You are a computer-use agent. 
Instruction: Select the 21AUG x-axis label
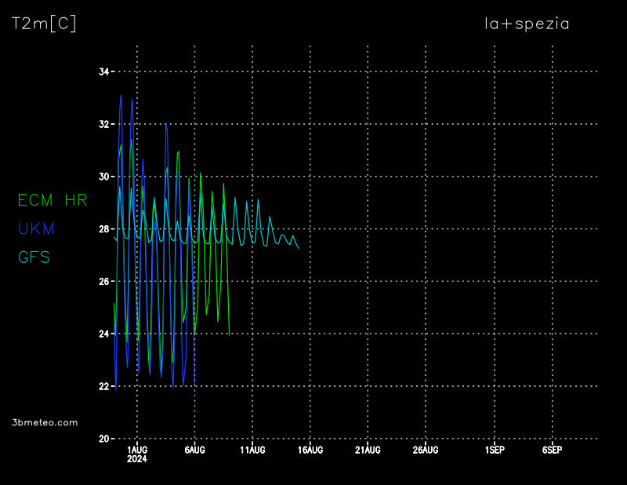pos(368,450)
